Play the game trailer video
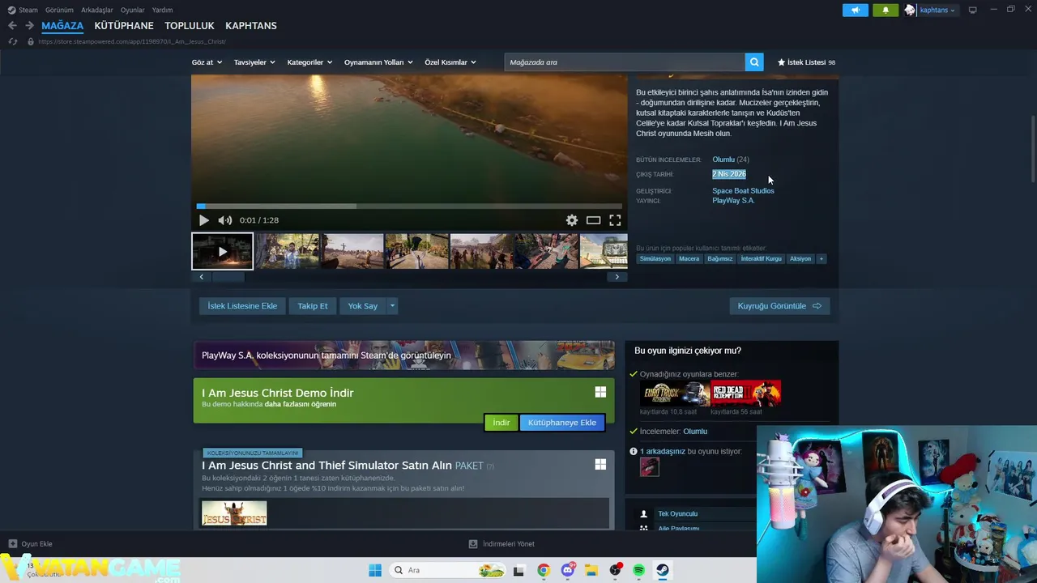Image resolution: width=1037 pixels, height=583 pixels. [203, 220]
